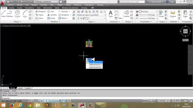Screen dimensions: 193x108
Task: Expand the Bloque panel
Action: (x=129, y=22)
